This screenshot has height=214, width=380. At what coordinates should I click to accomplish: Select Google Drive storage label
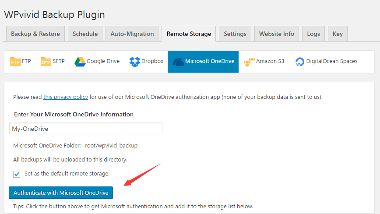click(103, 61)
